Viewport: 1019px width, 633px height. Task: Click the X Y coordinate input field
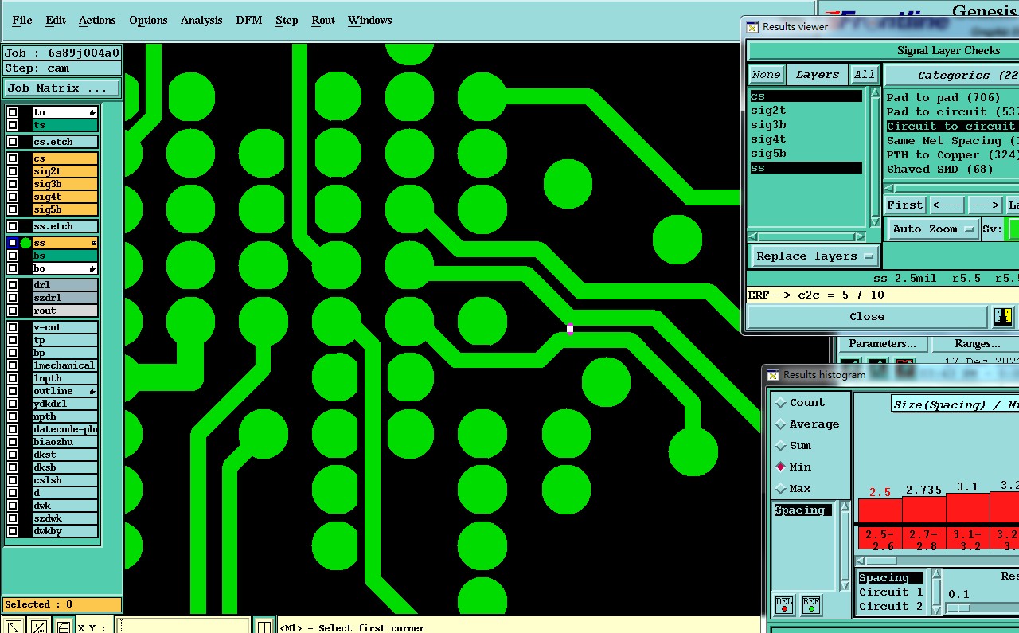[182, 627]
